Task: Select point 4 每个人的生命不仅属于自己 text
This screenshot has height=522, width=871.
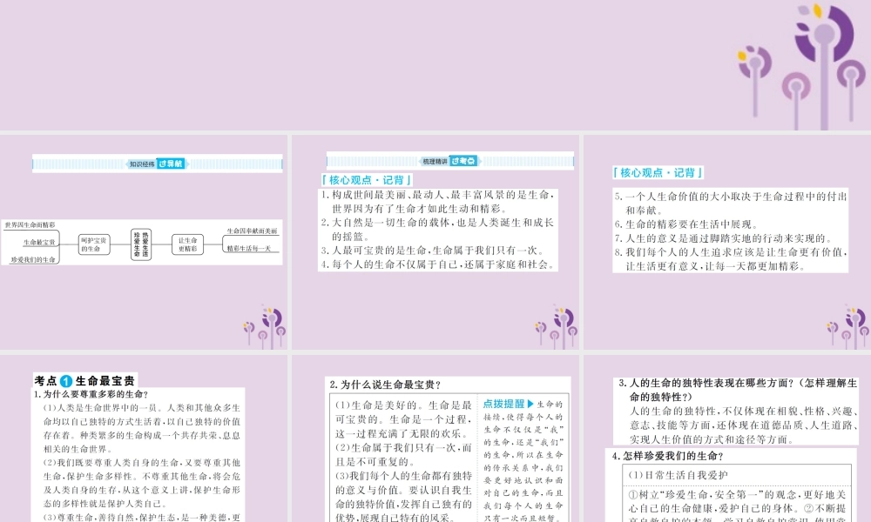Action: [x=438, y=264]
